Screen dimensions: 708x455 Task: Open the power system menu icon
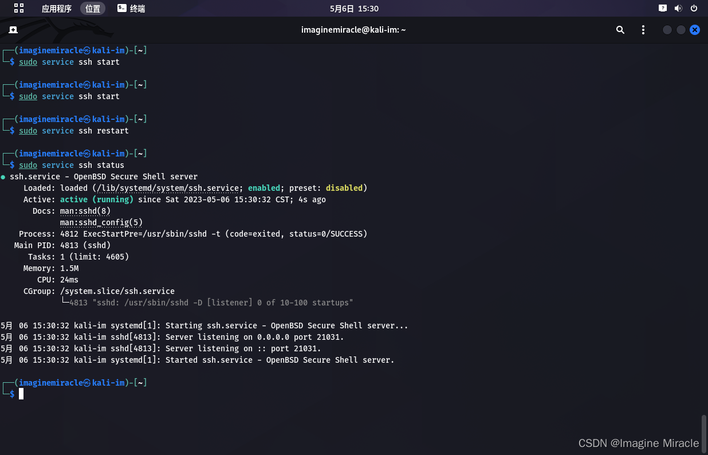[x=694, y=8]
